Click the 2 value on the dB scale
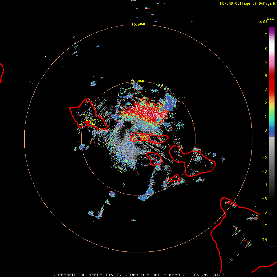The height and width of the screenshot is (277, 277). pyautogui.click(x=266, y=103)
